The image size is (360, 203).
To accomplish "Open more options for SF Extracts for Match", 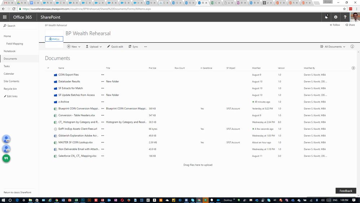I will (x=103, y=88).
